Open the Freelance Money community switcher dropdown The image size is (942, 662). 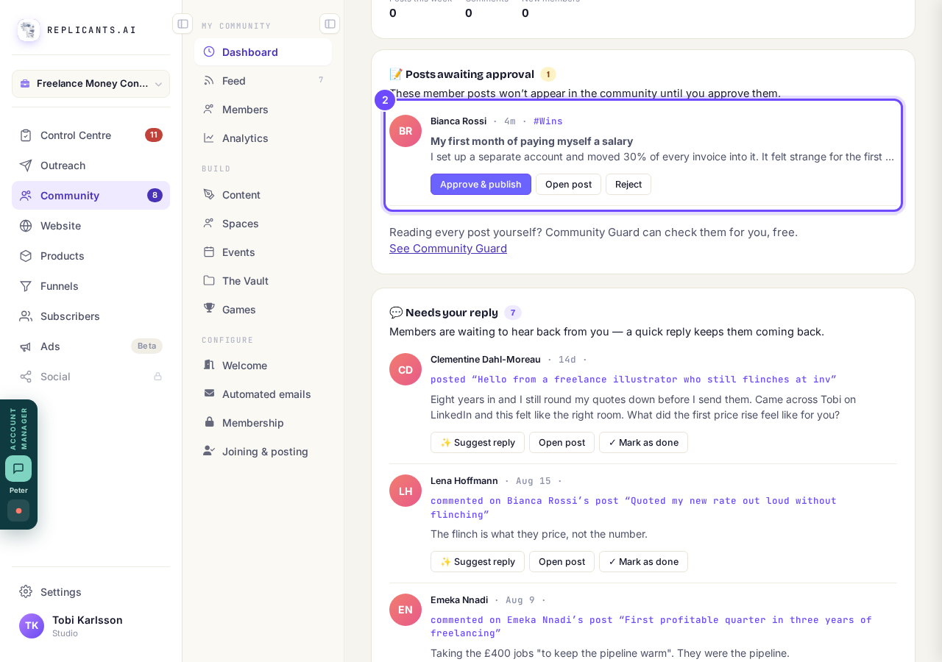[x=91, y=84]
